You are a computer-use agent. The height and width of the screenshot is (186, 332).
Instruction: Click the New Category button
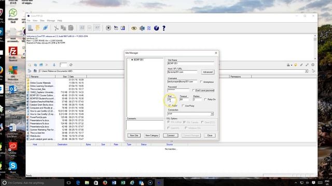pyautogui.click(x=151, y=135)
